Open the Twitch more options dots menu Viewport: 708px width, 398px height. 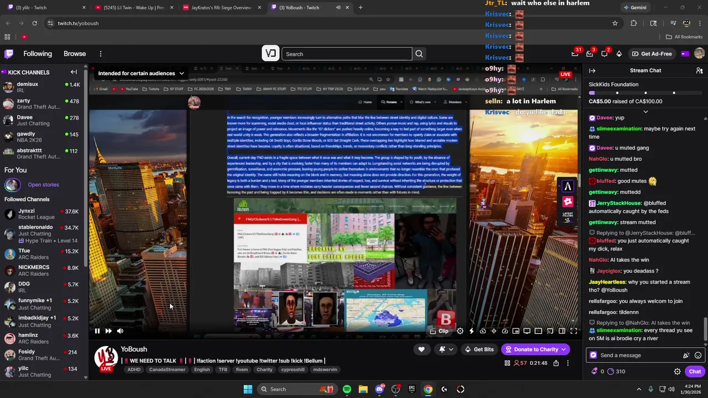[101, 54]
